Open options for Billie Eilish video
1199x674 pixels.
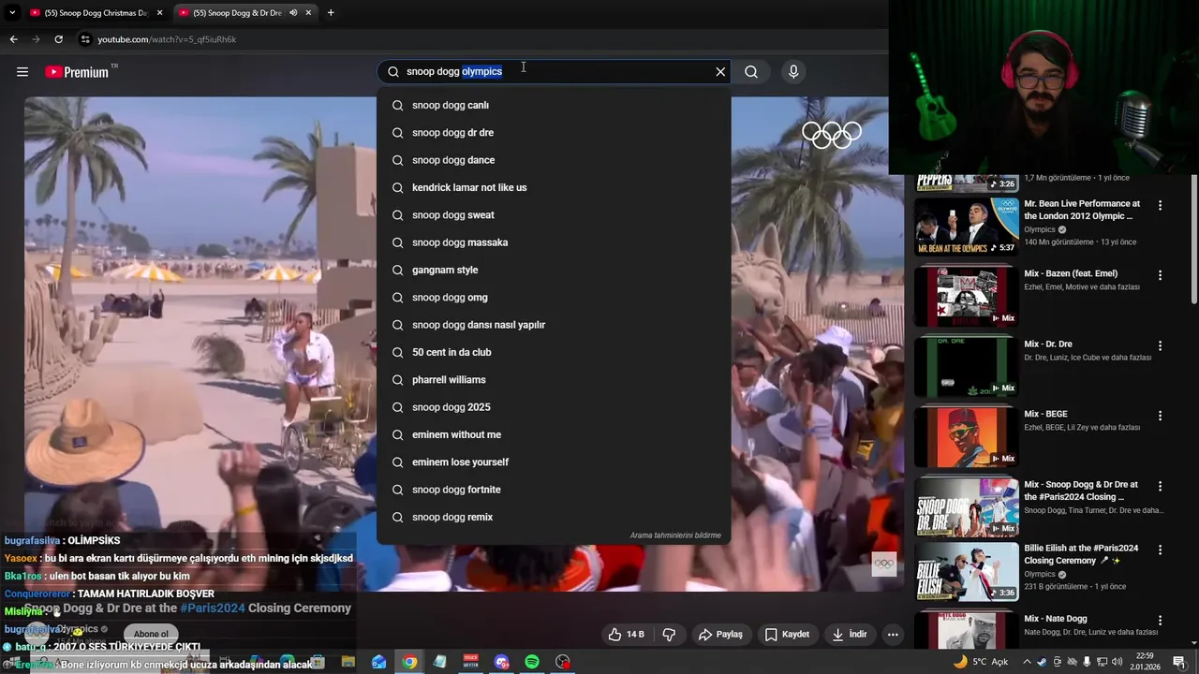[x=1160, y=549]
